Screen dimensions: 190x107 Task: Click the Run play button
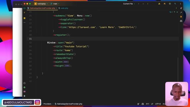(x=139, y=4)
